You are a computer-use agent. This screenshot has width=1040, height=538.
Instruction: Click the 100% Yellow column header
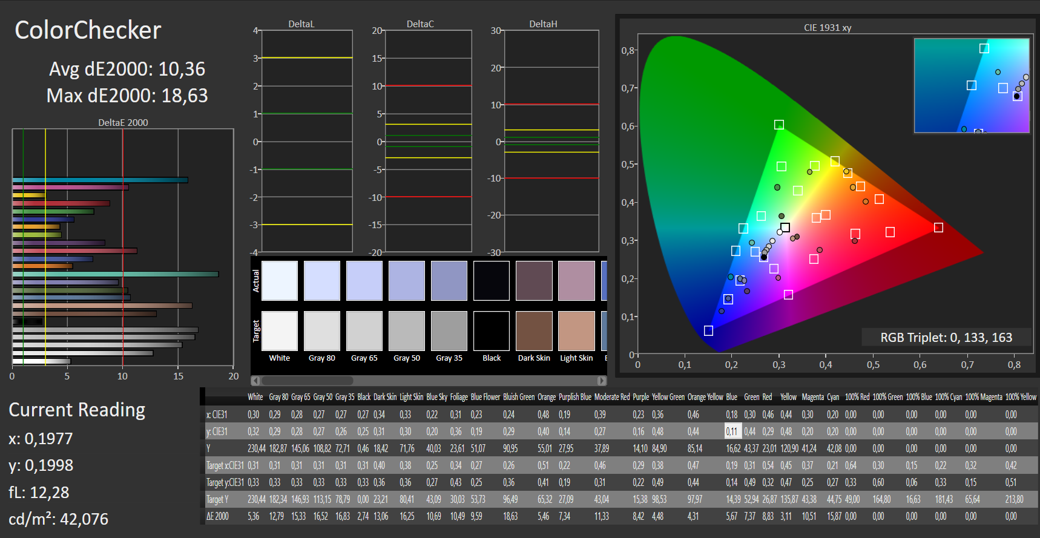pyautogui.click(x=1021, y=397)
